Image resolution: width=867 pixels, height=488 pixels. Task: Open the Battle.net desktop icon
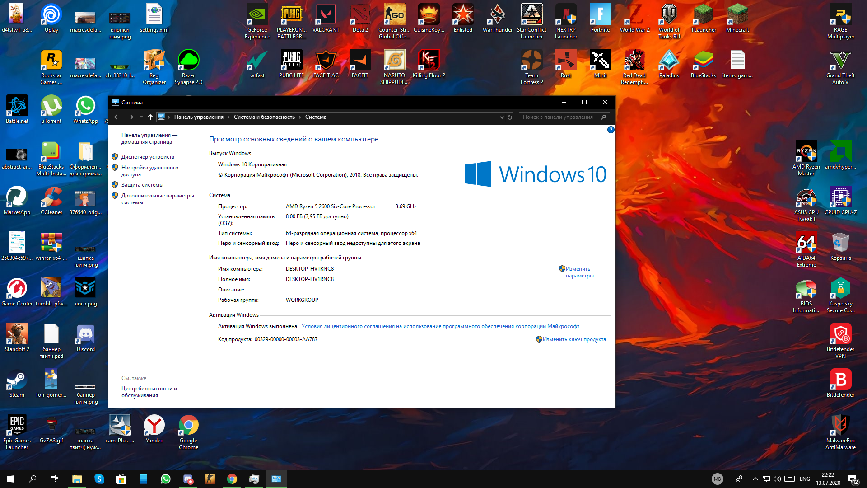[x=17, y=109]
